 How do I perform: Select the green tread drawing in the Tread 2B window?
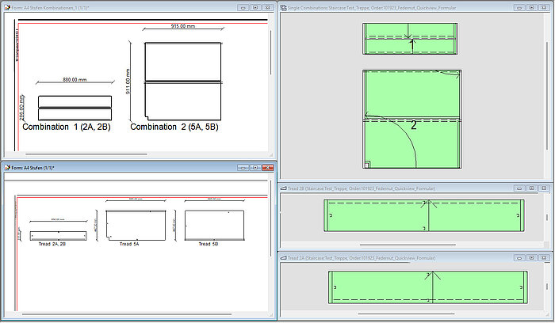(x=424, y=215)
